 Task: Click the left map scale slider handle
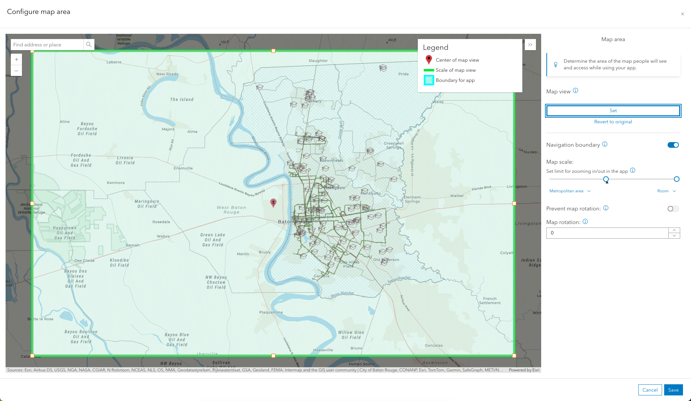click(x=606, y=179)
